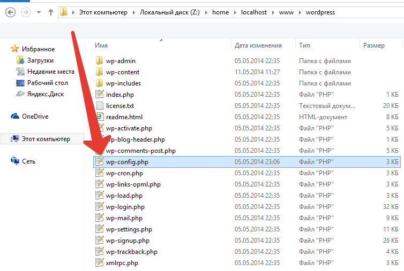Sort by Дата изменения column header
Image resolution: width=404 pixels, height=271 pixels.
coord(258,45)
